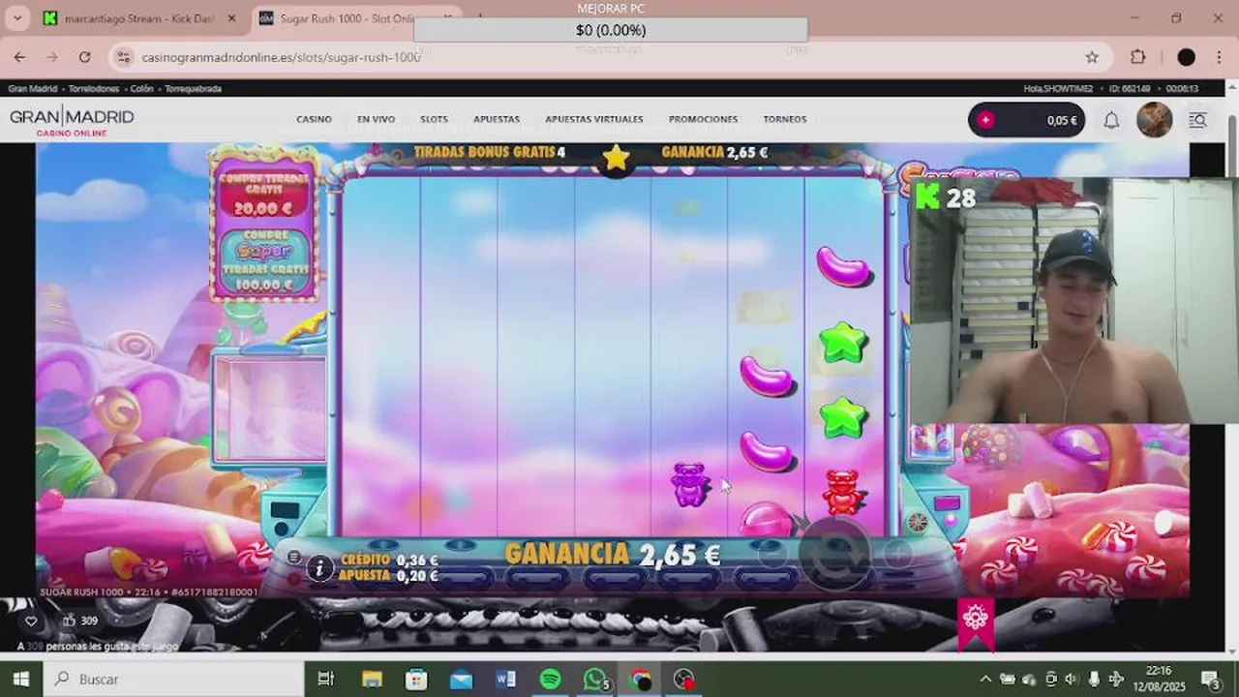The image size is (1239, 697).
Task: Open the Chrome profile circle icon
Action: pos(1186,57)
